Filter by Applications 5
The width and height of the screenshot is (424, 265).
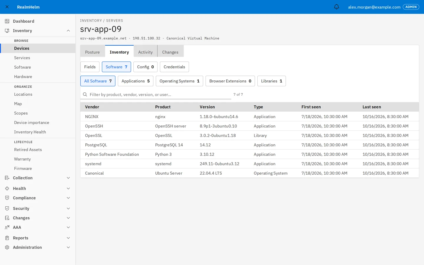click(x=135, y=81)
